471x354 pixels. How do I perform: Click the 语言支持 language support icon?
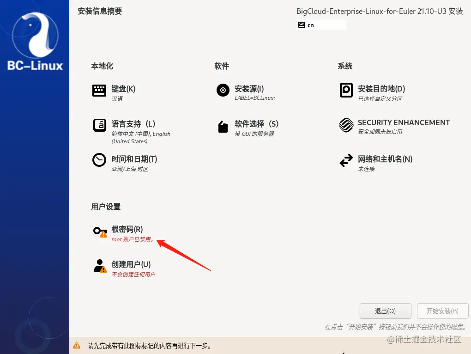[x=99, y=125]
